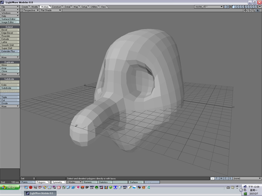Image resolution: width=262 pixels, height=196 pixels.
Task: Open the File dropdown menu
Action: pyautogui.click(x=10, y=7)
